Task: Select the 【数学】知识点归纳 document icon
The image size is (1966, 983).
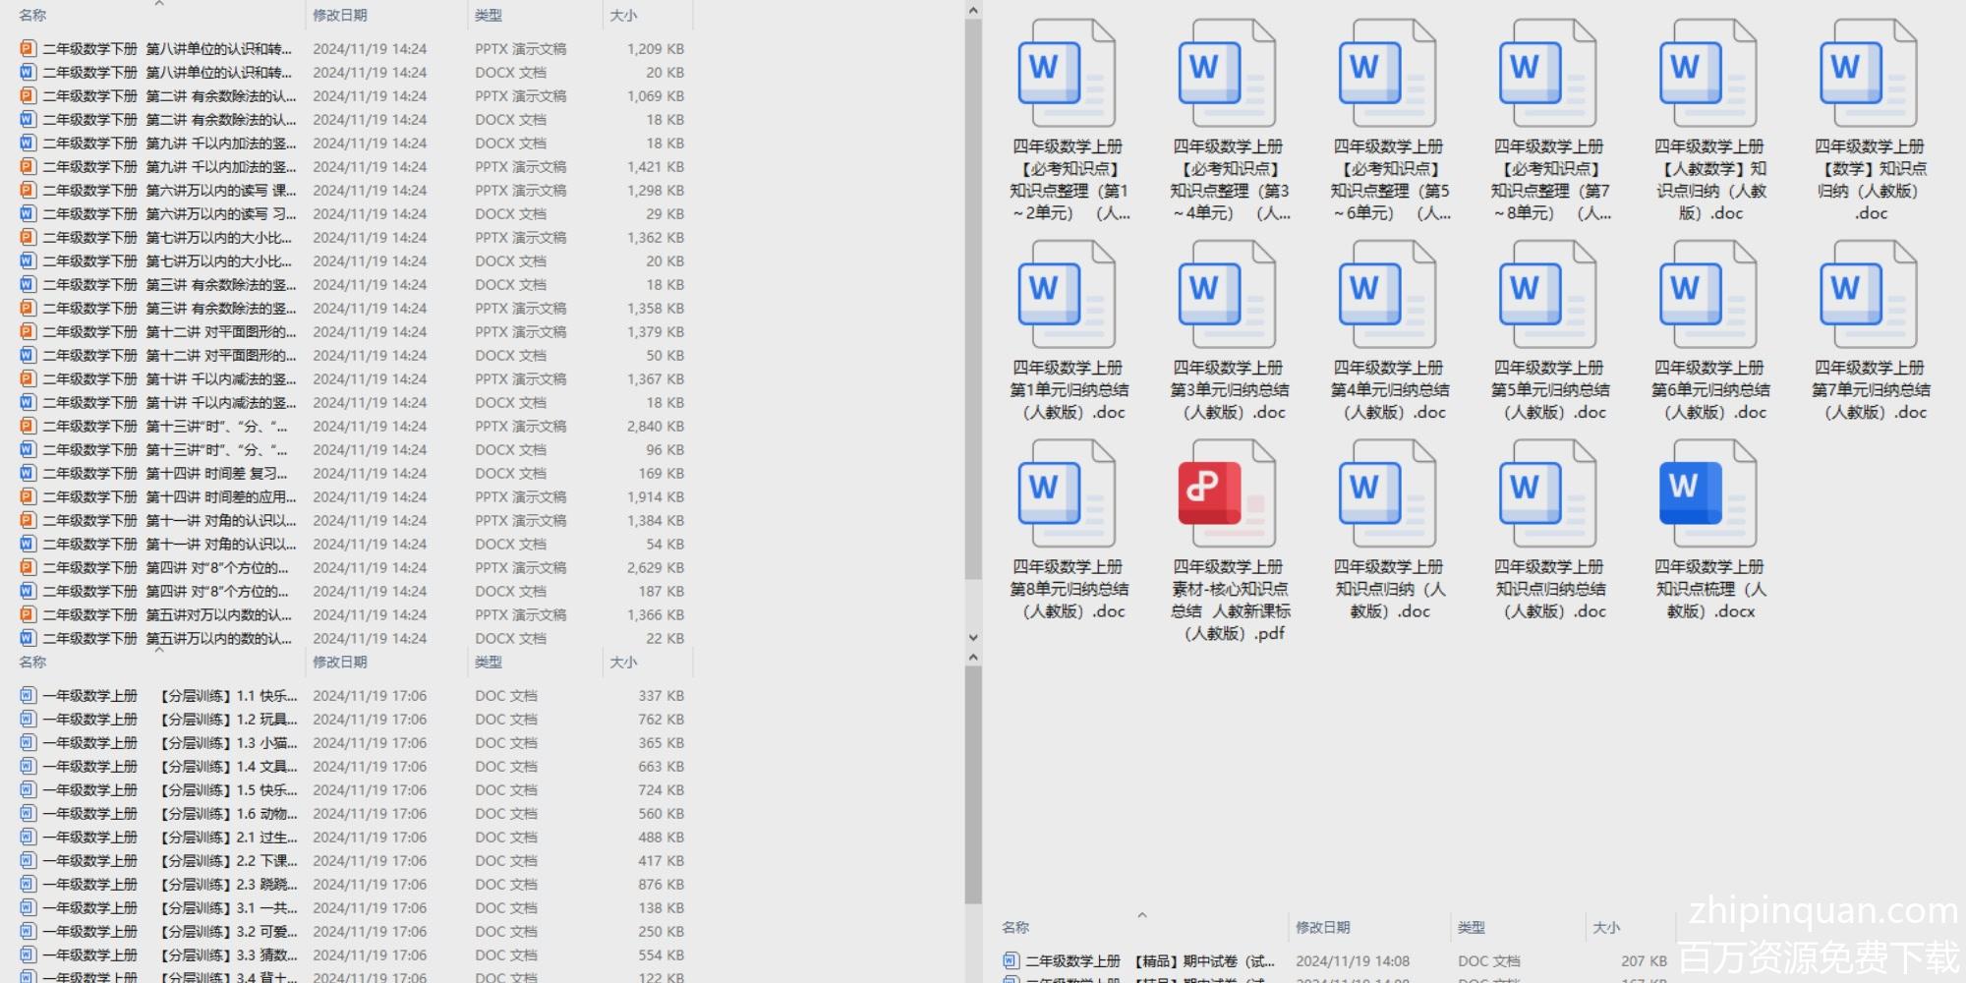Action: (x=1869, y=74)
